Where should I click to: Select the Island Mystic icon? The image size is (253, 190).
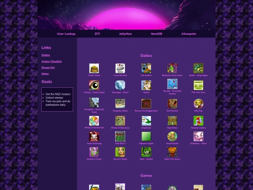tap(172, 137)
